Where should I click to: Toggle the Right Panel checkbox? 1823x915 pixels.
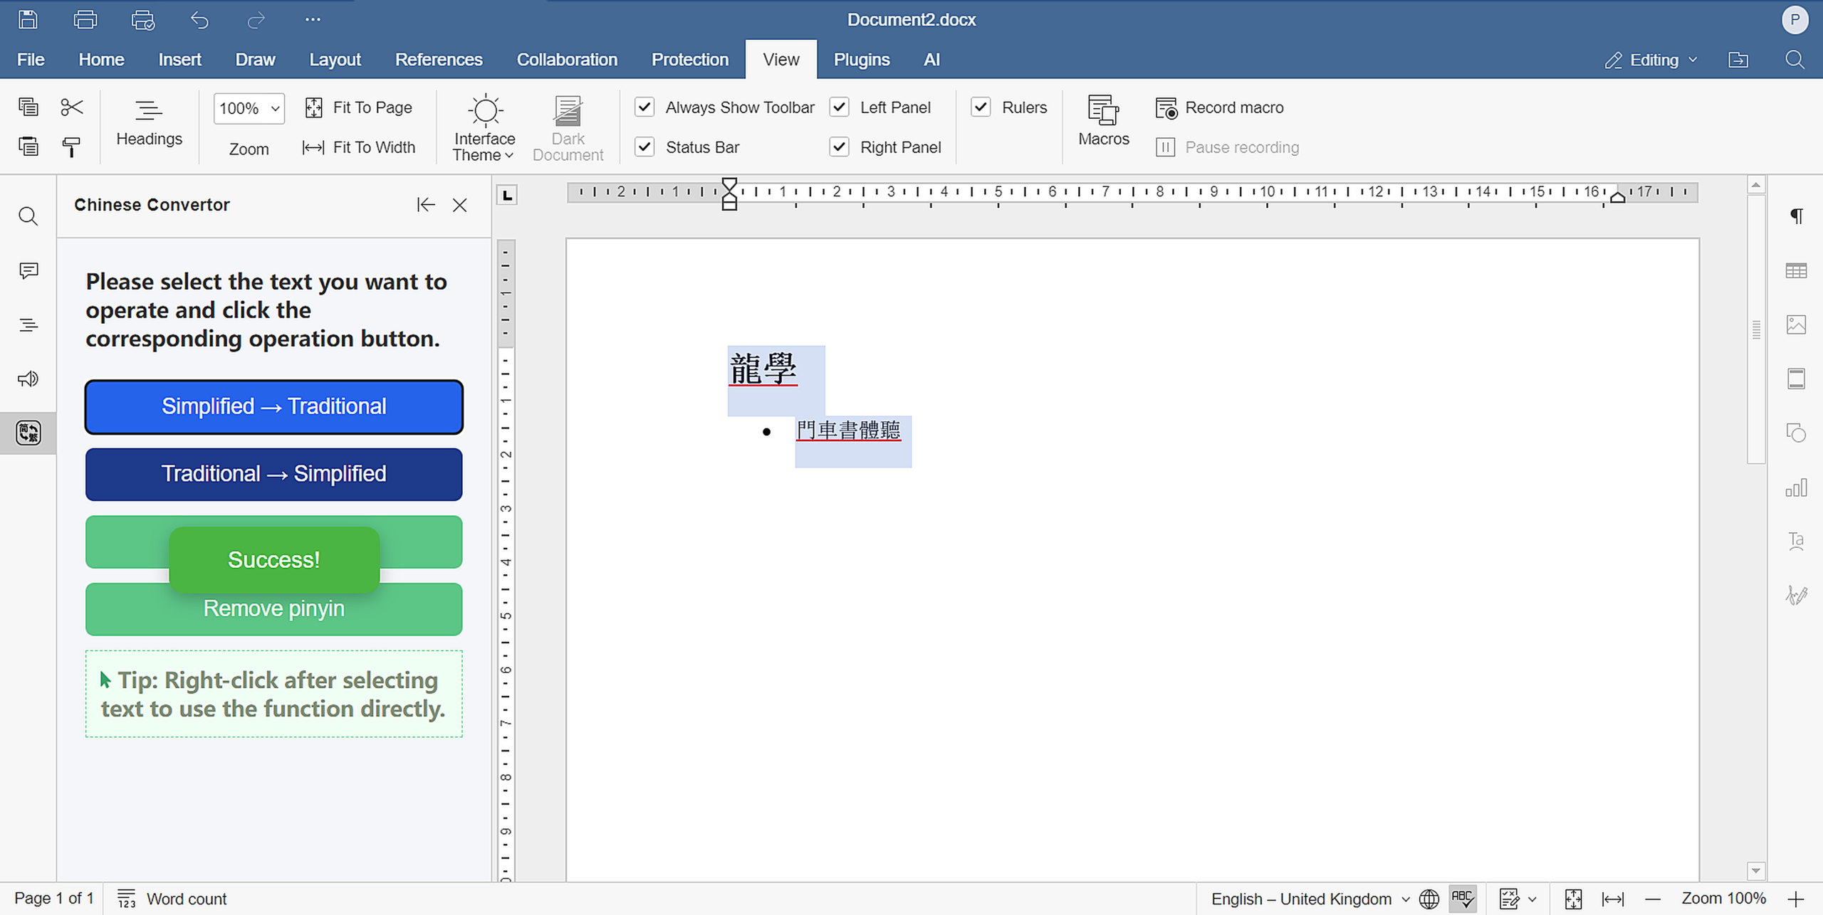(x=840, y=147)
